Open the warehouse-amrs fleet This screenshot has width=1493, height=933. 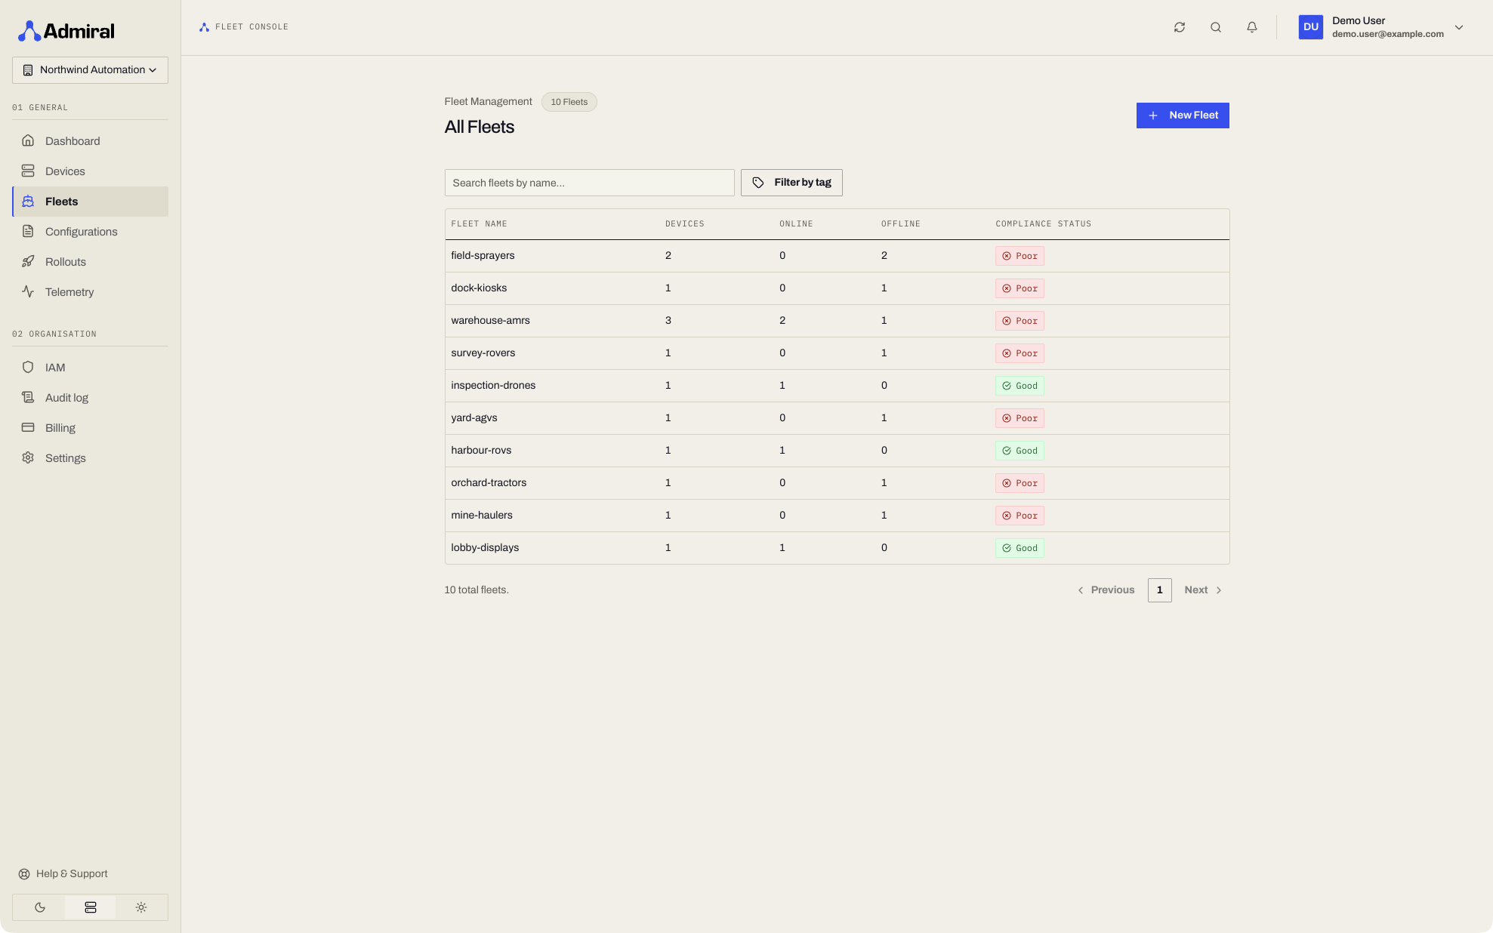(837, 321)
